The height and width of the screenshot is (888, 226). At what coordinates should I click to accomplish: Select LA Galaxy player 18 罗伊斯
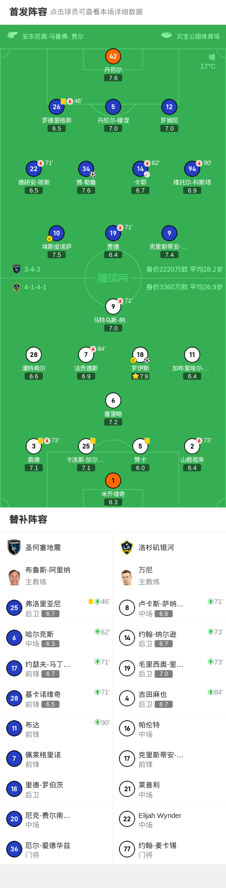point(140,355)
